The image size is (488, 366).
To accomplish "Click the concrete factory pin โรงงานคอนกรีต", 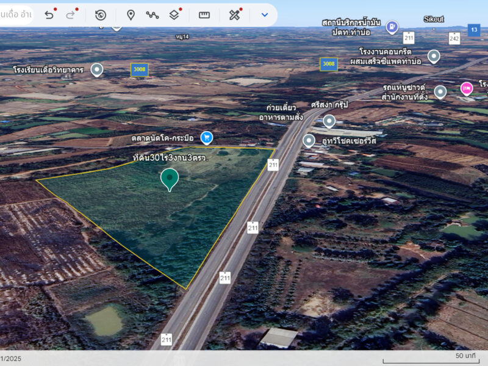I will click(x=434, y=57).
